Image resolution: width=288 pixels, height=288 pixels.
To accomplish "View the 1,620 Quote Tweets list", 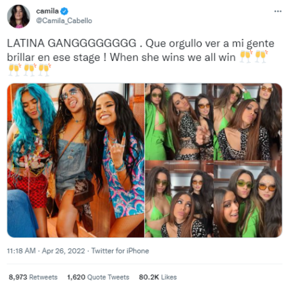I will [x=99, y=277].
